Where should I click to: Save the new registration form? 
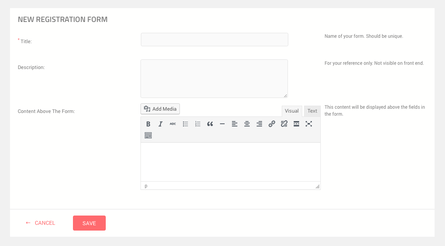point(89,223)
